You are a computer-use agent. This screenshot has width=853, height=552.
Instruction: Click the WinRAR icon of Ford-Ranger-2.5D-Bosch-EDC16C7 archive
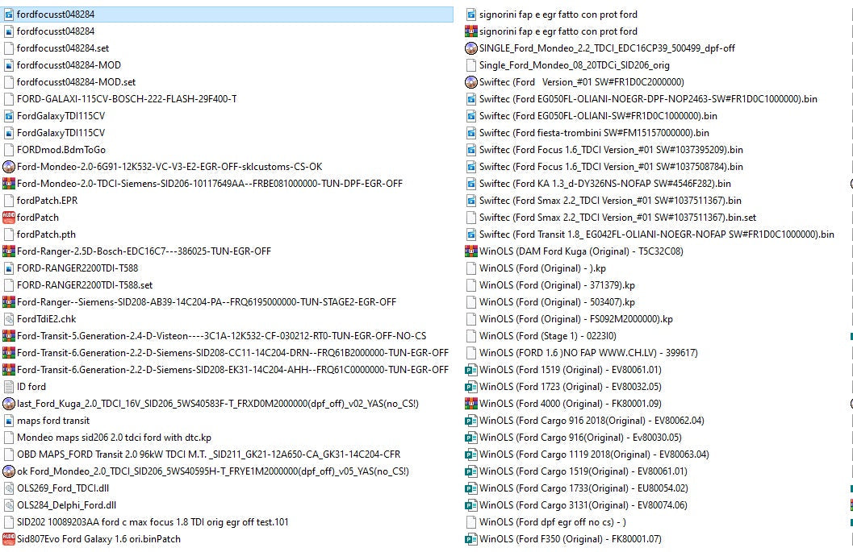pyautogui.click(x=9, y=251)
